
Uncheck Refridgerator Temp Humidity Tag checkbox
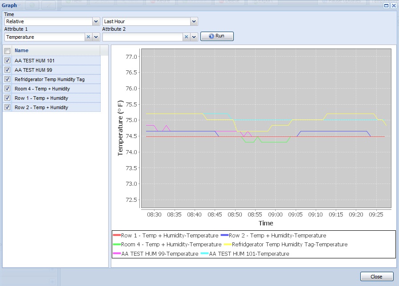[x=8, y=79]
